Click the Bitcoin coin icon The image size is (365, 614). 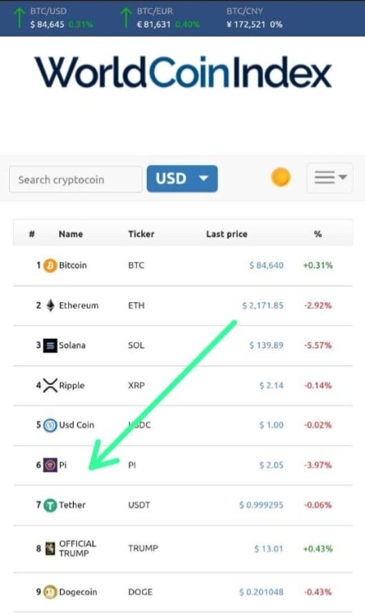pos(50,266)
